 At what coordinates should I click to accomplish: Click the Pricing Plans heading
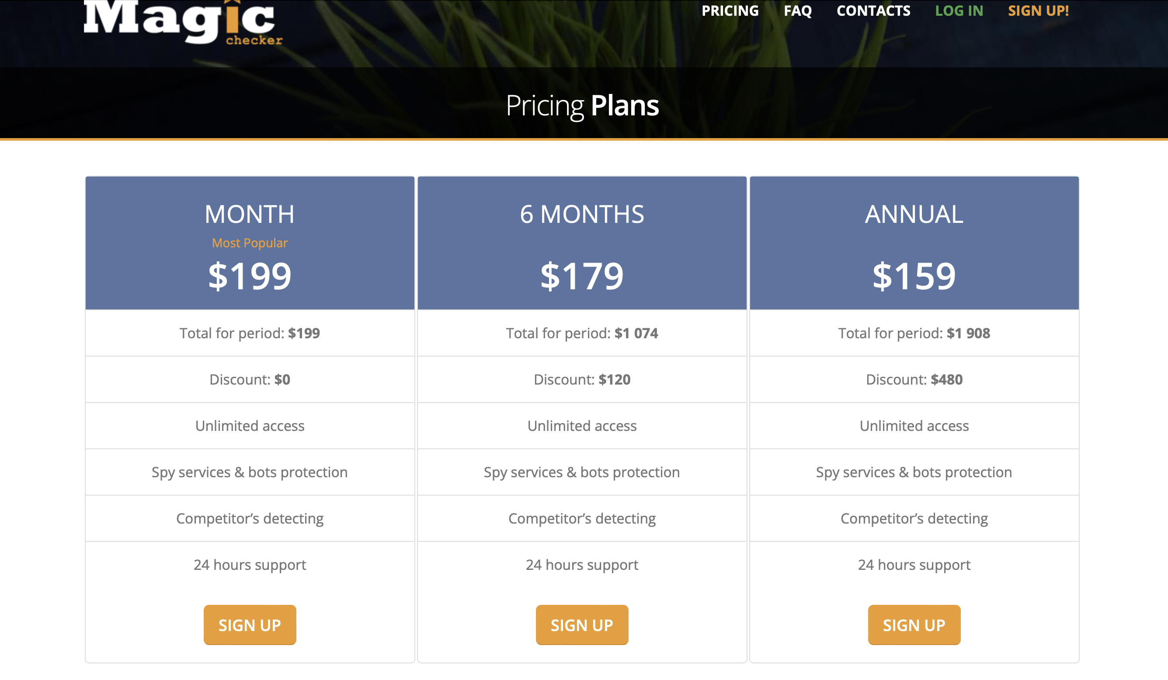[582, 105]
